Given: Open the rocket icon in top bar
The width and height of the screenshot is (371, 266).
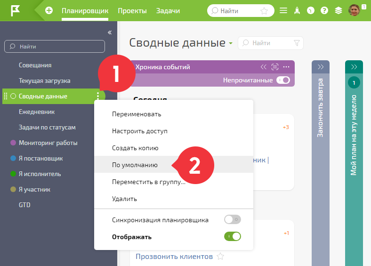Looking at the screenshot, I should [297, 11].
